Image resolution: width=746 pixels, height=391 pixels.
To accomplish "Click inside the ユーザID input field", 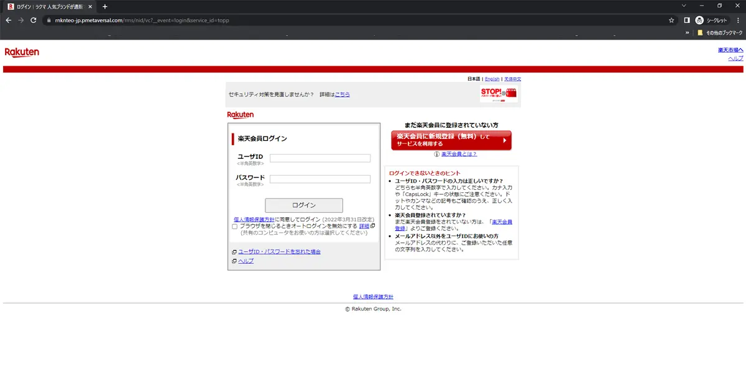I will [319, 158].
